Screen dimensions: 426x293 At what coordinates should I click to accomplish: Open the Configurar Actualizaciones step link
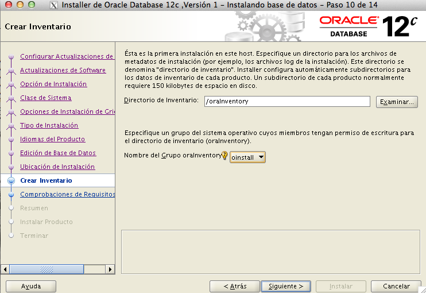tap(67, 56)
